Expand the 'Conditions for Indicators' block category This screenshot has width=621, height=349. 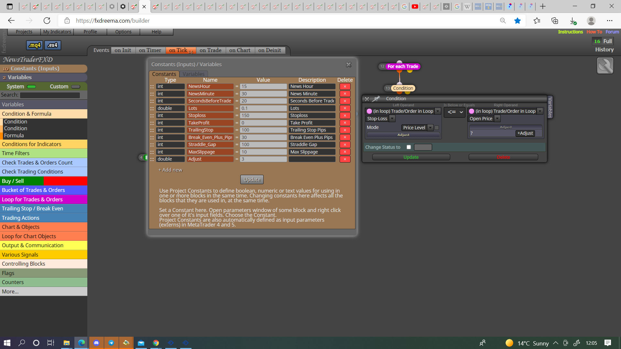[x=44, y=144]
